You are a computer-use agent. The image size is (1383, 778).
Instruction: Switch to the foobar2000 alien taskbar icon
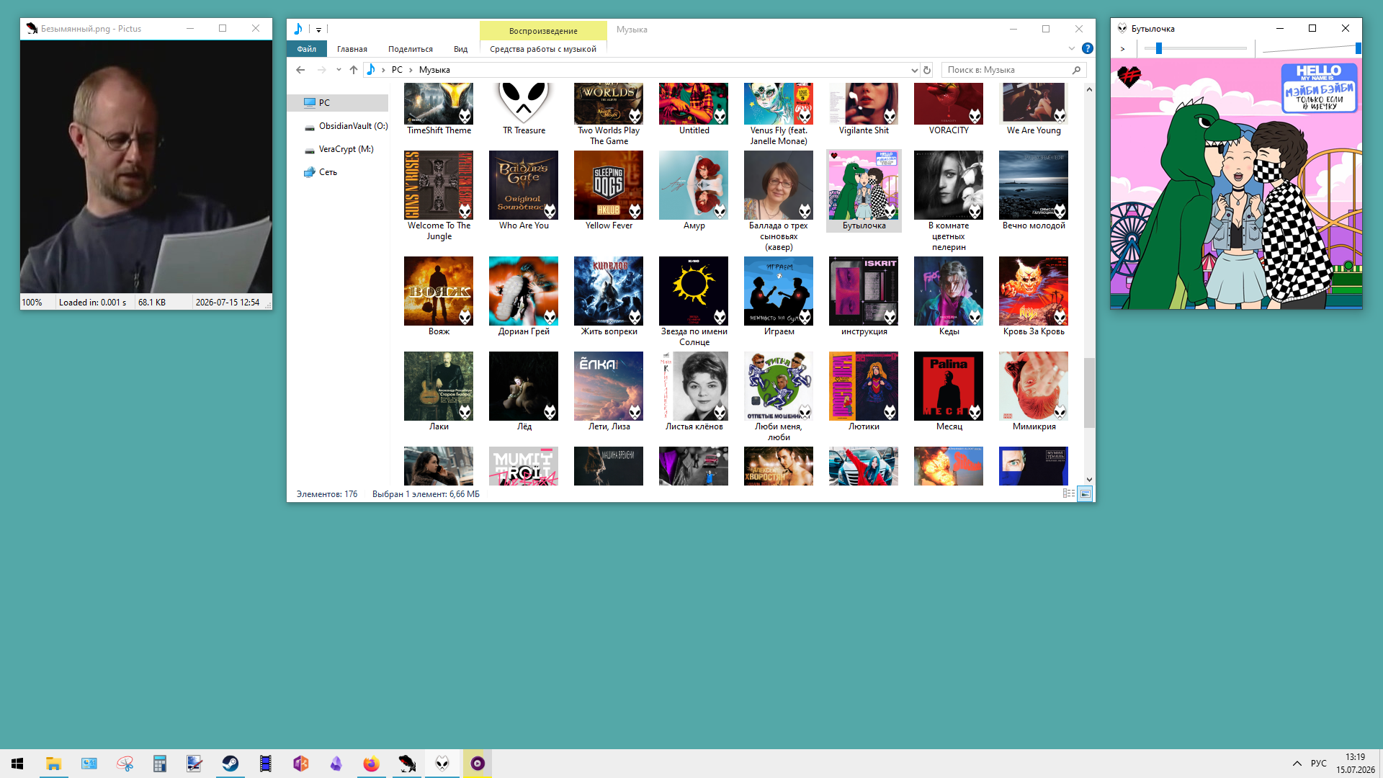click(442, 764)
